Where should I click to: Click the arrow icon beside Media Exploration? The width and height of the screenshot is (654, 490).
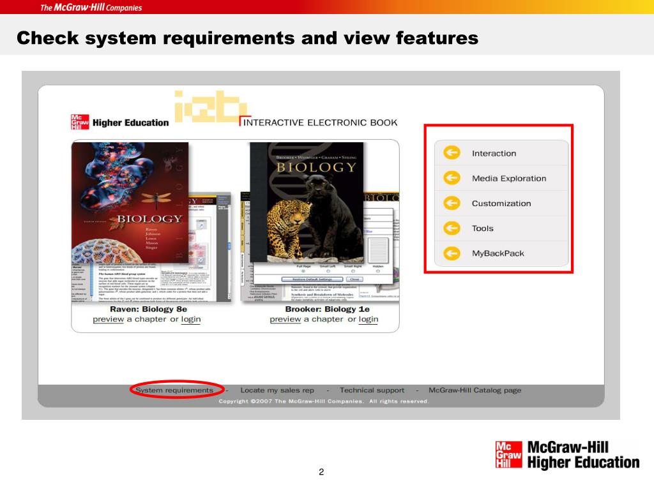[452, 178]
